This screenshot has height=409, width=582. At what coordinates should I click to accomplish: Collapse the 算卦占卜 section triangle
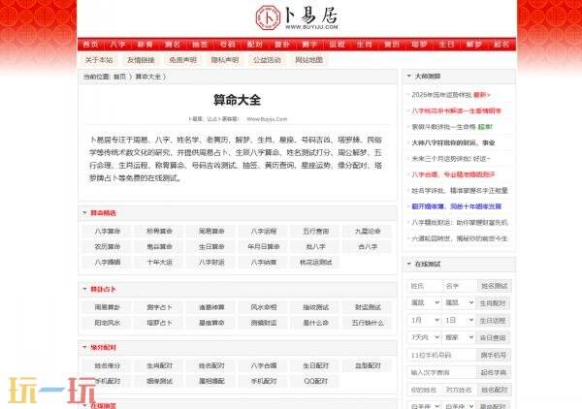tap(84, 289)
